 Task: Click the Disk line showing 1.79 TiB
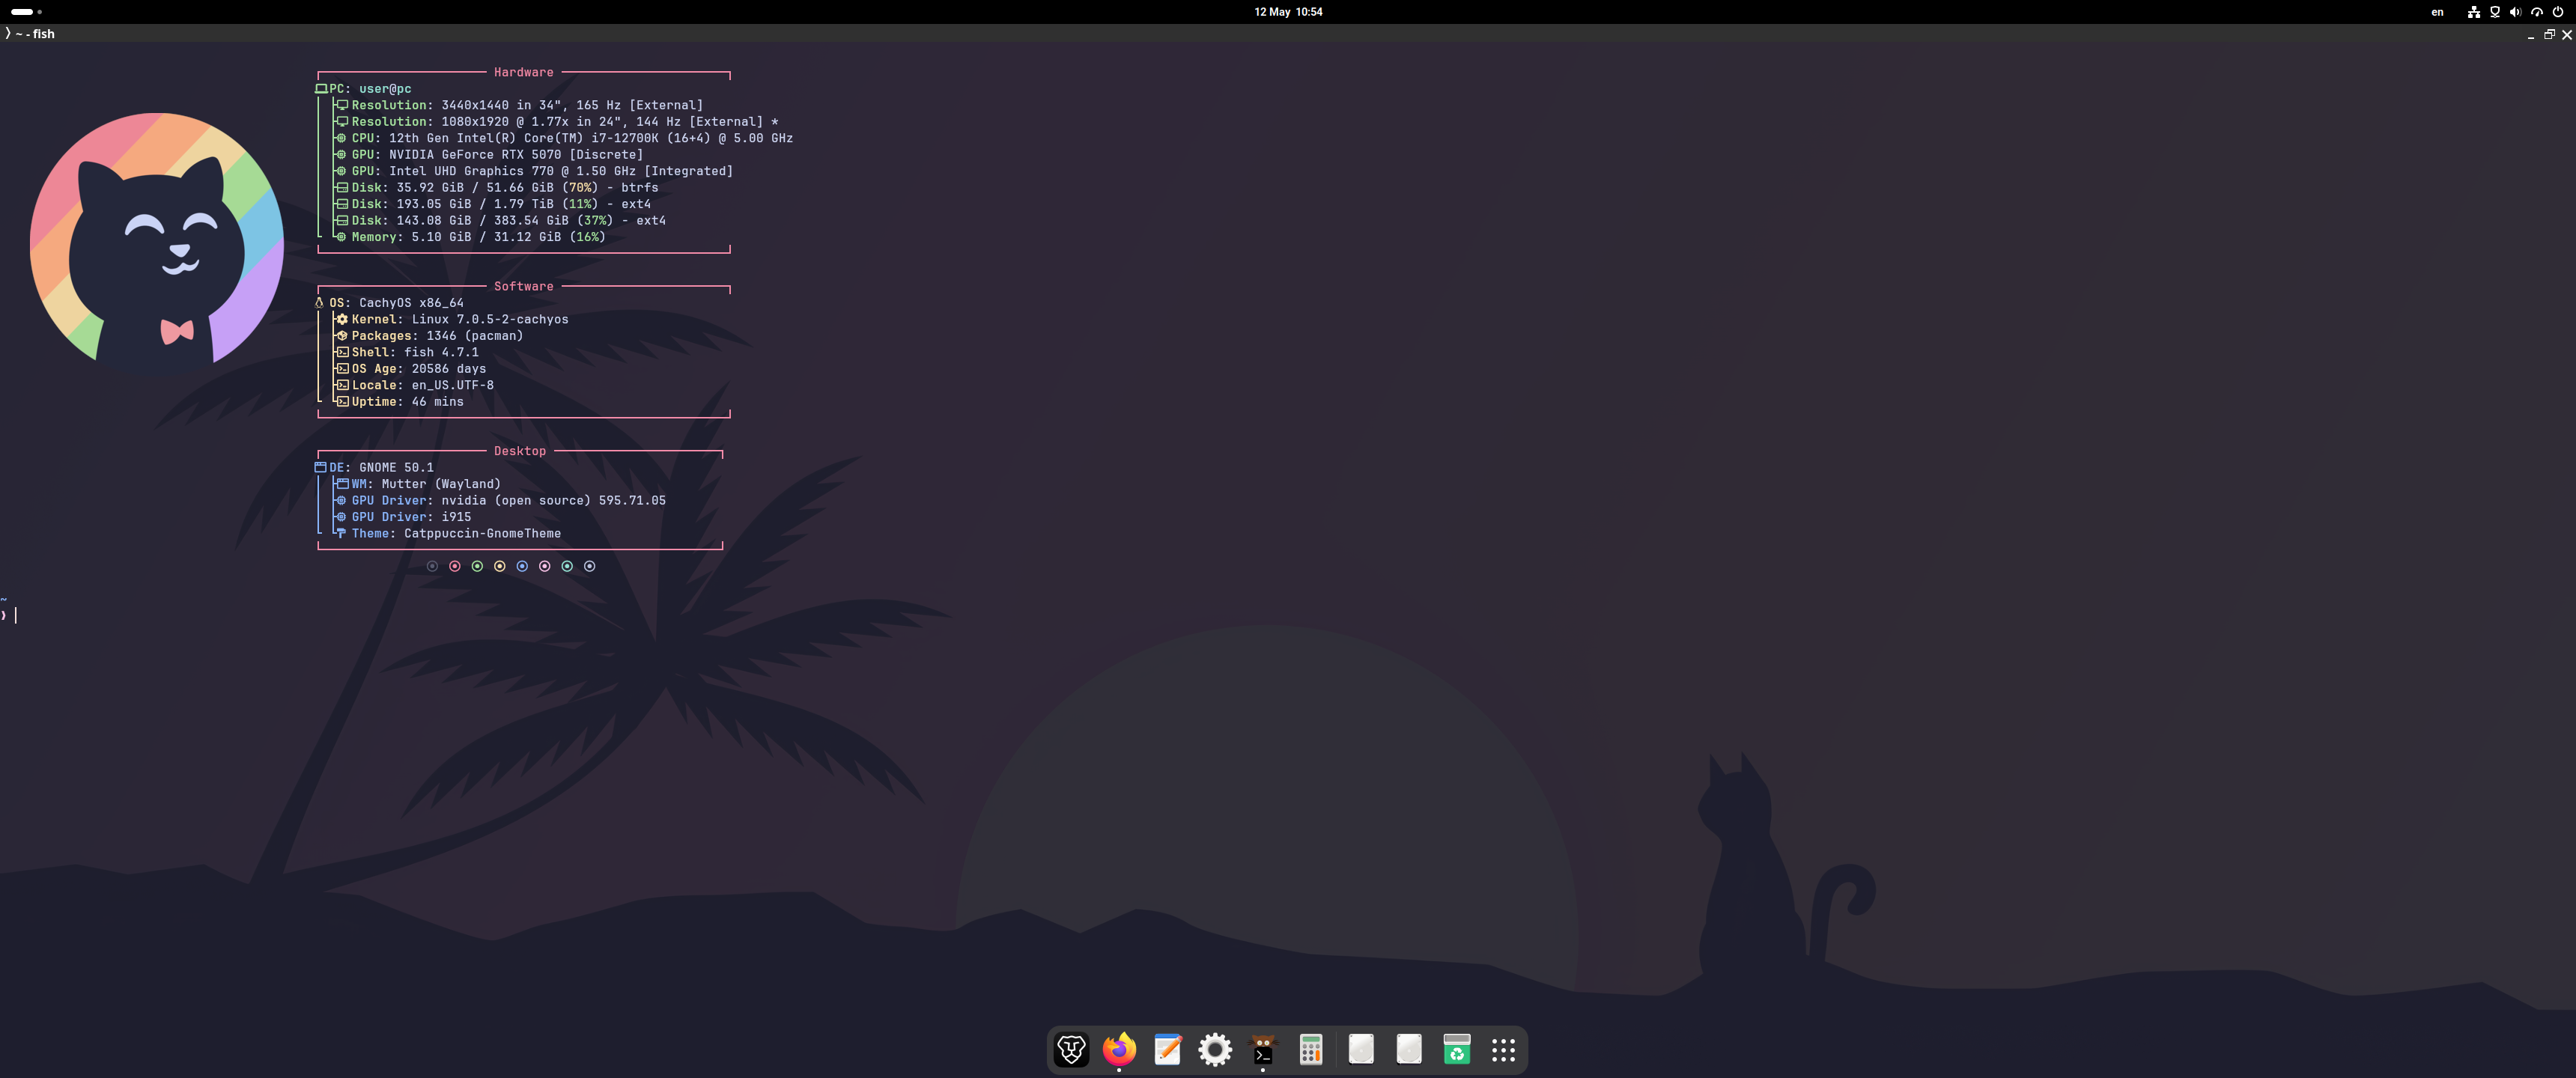pos(493,204)
